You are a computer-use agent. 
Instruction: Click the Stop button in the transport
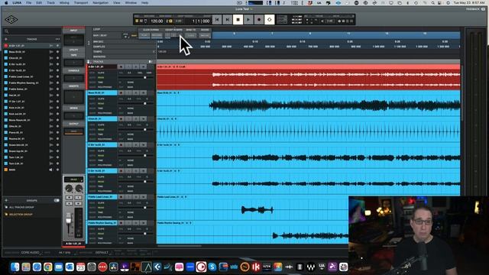click(x=238, y=20)
